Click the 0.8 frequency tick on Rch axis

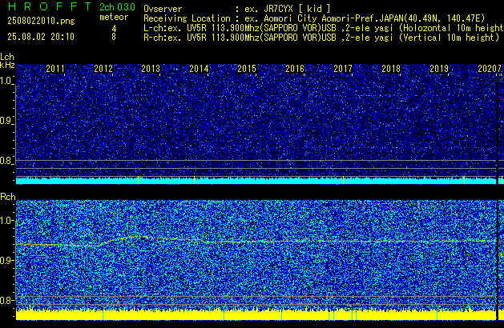tap(7, 300)
